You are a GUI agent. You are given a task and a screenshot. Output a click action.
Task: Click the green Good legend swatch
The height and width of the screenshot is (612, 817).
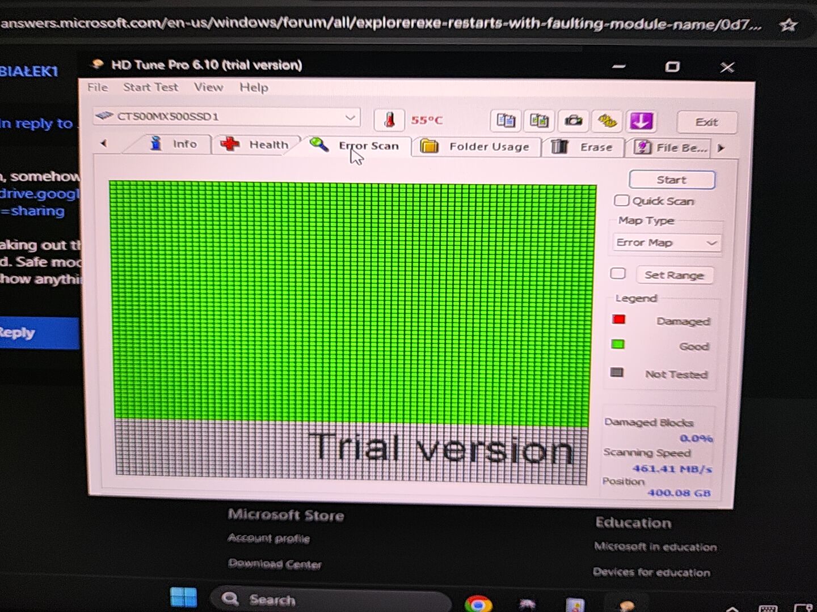pos(618,345)
